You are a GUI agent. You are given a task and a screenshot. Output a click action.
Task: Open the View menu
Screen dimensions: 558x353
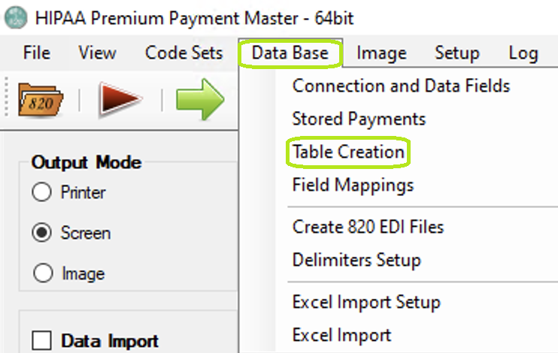(97, 53)
